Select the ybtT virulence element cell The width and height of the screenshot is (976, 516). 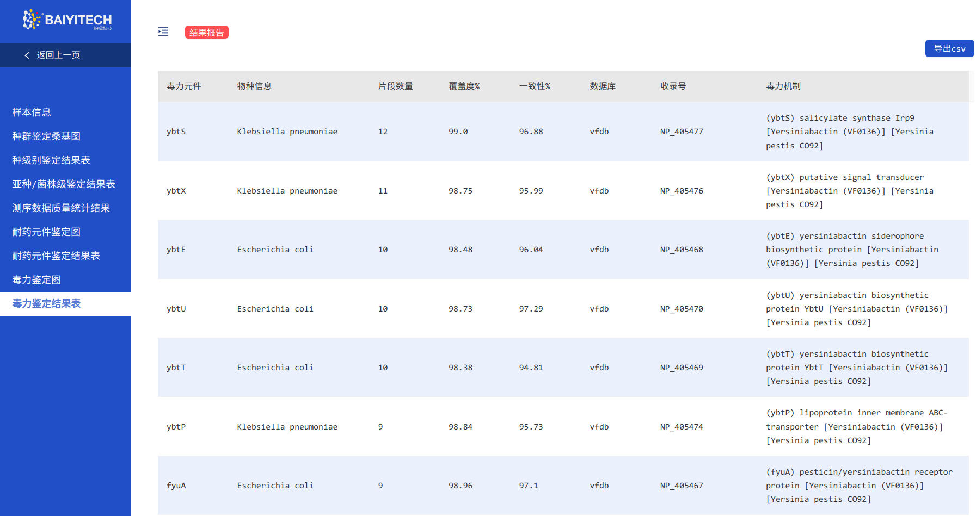pos(176,368)
